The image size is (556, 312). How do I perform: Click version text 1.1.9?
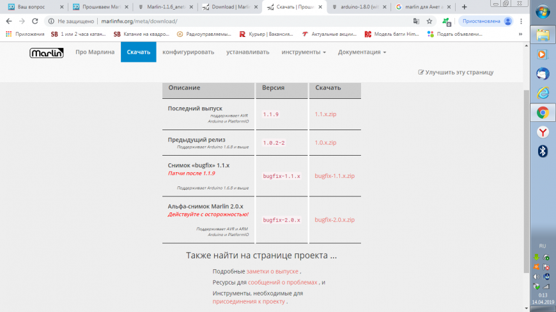point(270,114)
